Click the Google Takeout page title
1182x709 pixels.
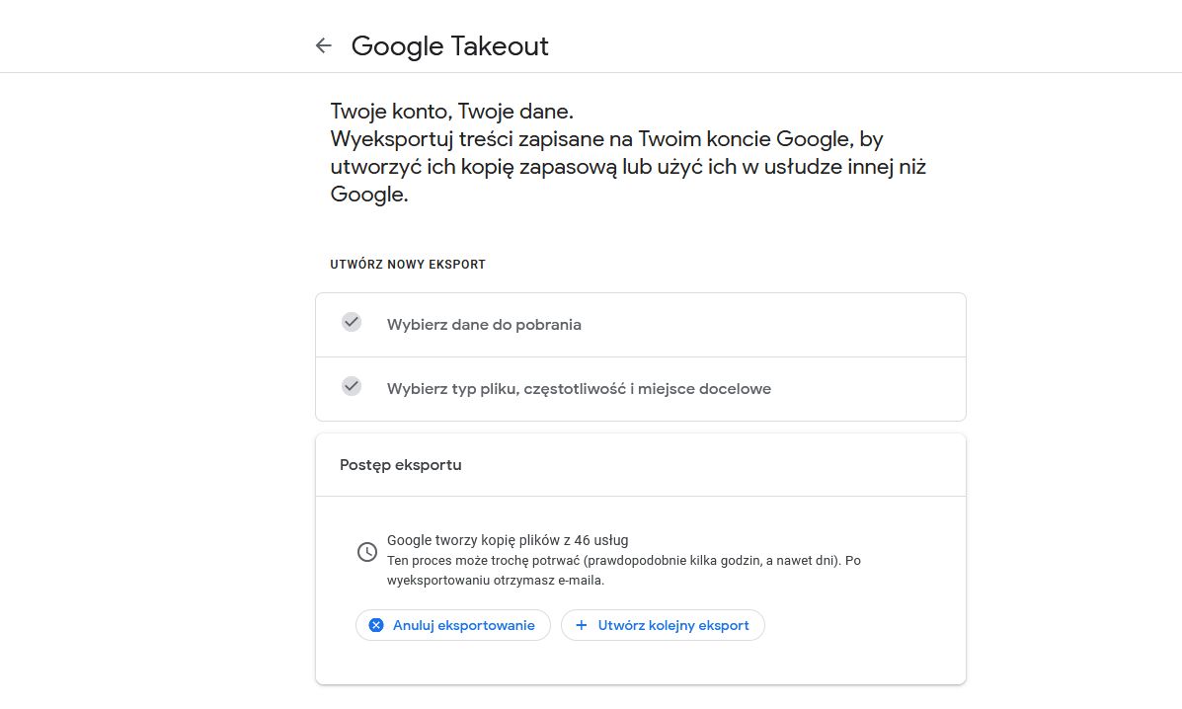click(449, 45)
